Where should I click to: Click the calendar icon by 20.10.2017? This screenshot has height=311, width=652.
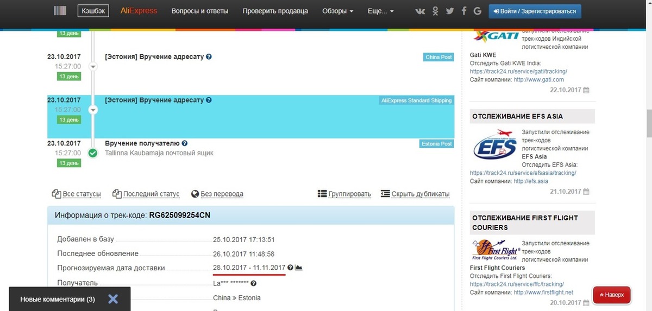586,302
